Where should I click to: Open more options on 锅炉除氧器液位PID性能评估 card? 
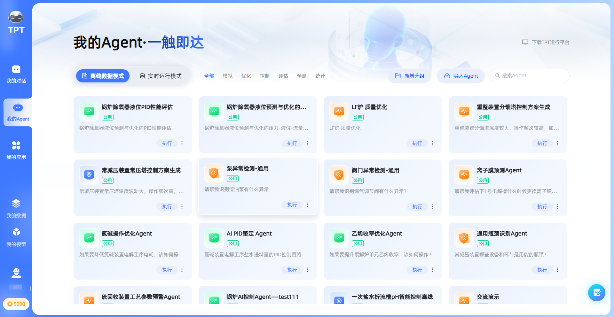point(182,143)
